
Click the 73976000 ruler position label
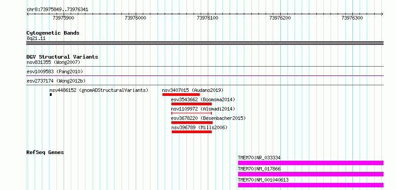coord(136,18)
